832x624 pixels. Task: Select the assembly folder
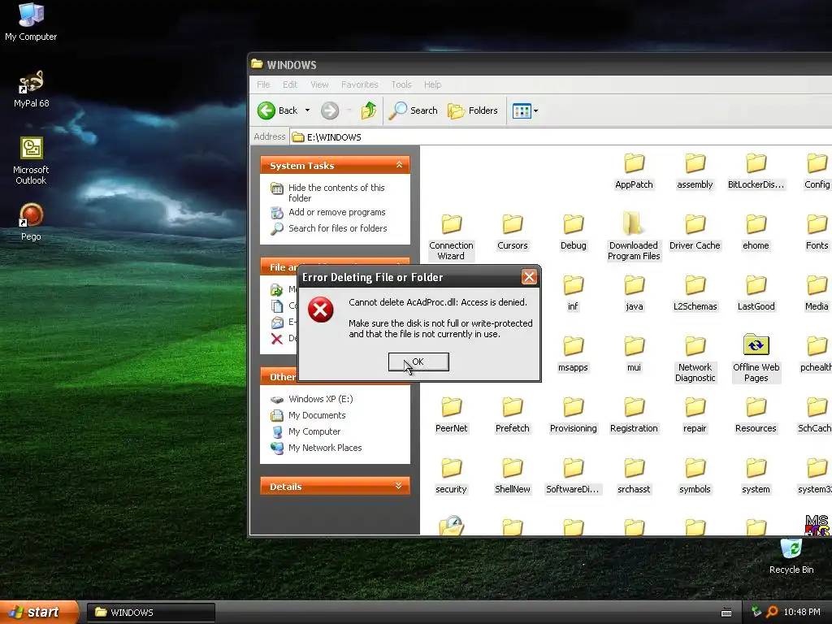coord(695,171)
